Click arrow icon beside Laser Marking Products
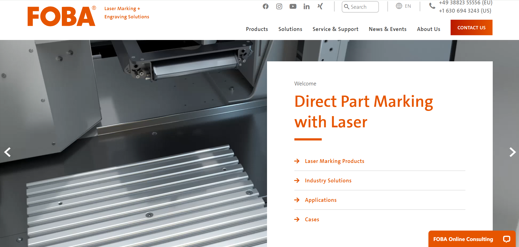 click(297, 161)
